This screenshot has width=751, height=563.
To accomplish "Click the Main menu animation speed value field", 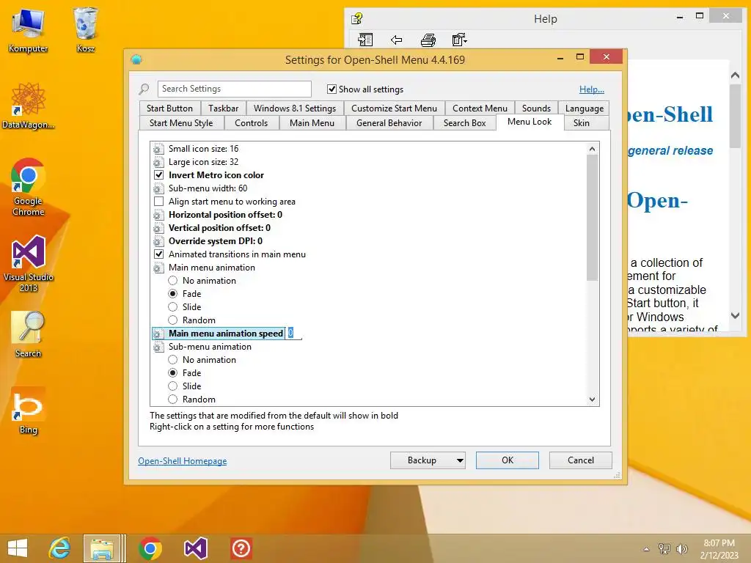I will [294, 334].
